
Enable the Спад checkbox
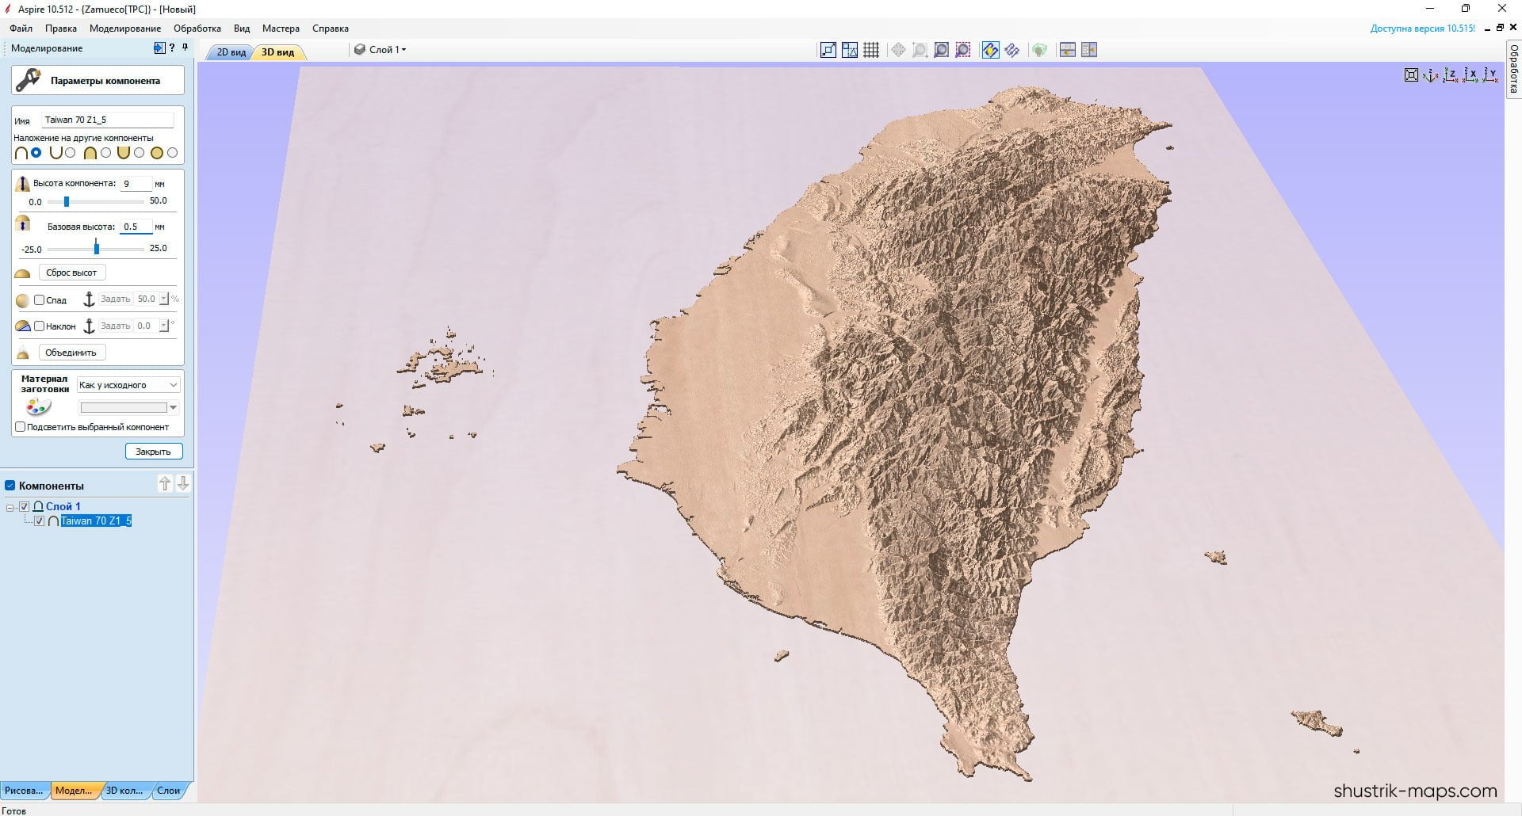coord(39,300)
